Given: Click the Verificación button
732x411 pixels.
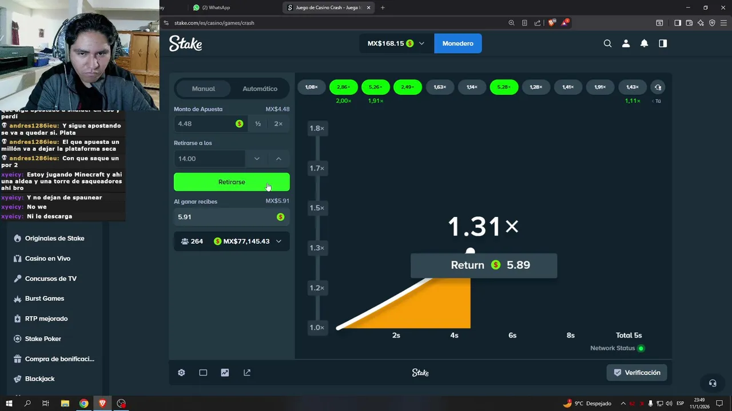Looking at the screenshot, I should 636,373.
